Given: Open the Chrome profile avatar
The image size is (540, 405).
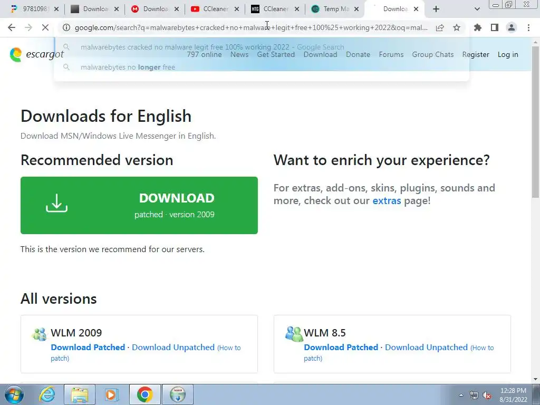Looking at the screenshot, I should pyautogui.click(x=512, y=27).
